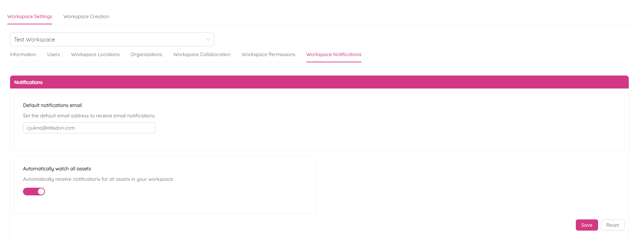The height and width of the screenshot is (241, 635).
Task: Select the Workspace Settings tab
Action: click(30, 16)
